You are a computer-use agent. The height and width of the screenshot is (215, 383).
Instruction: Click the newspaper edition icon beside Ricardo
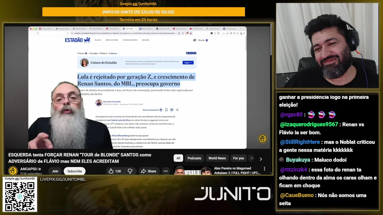click(194, 40)
